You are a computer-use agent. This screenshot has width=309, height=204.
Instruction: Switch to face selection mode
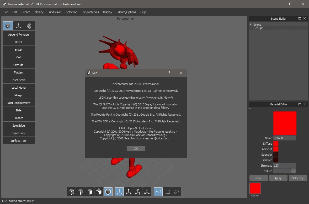pos(90,192)
